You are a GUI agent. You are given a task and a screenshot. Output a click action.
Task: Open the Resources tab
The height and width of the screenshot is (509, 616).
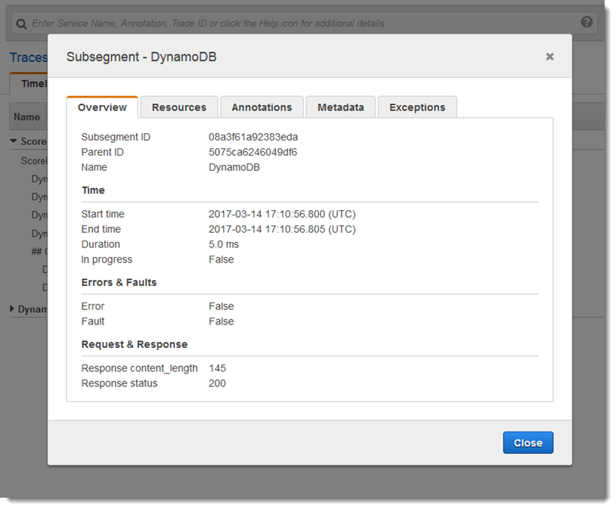click(179, 107)
